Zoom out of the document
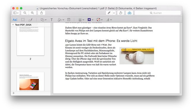The image size is (193, 111). pyautogui.click(x=25, y=13)
